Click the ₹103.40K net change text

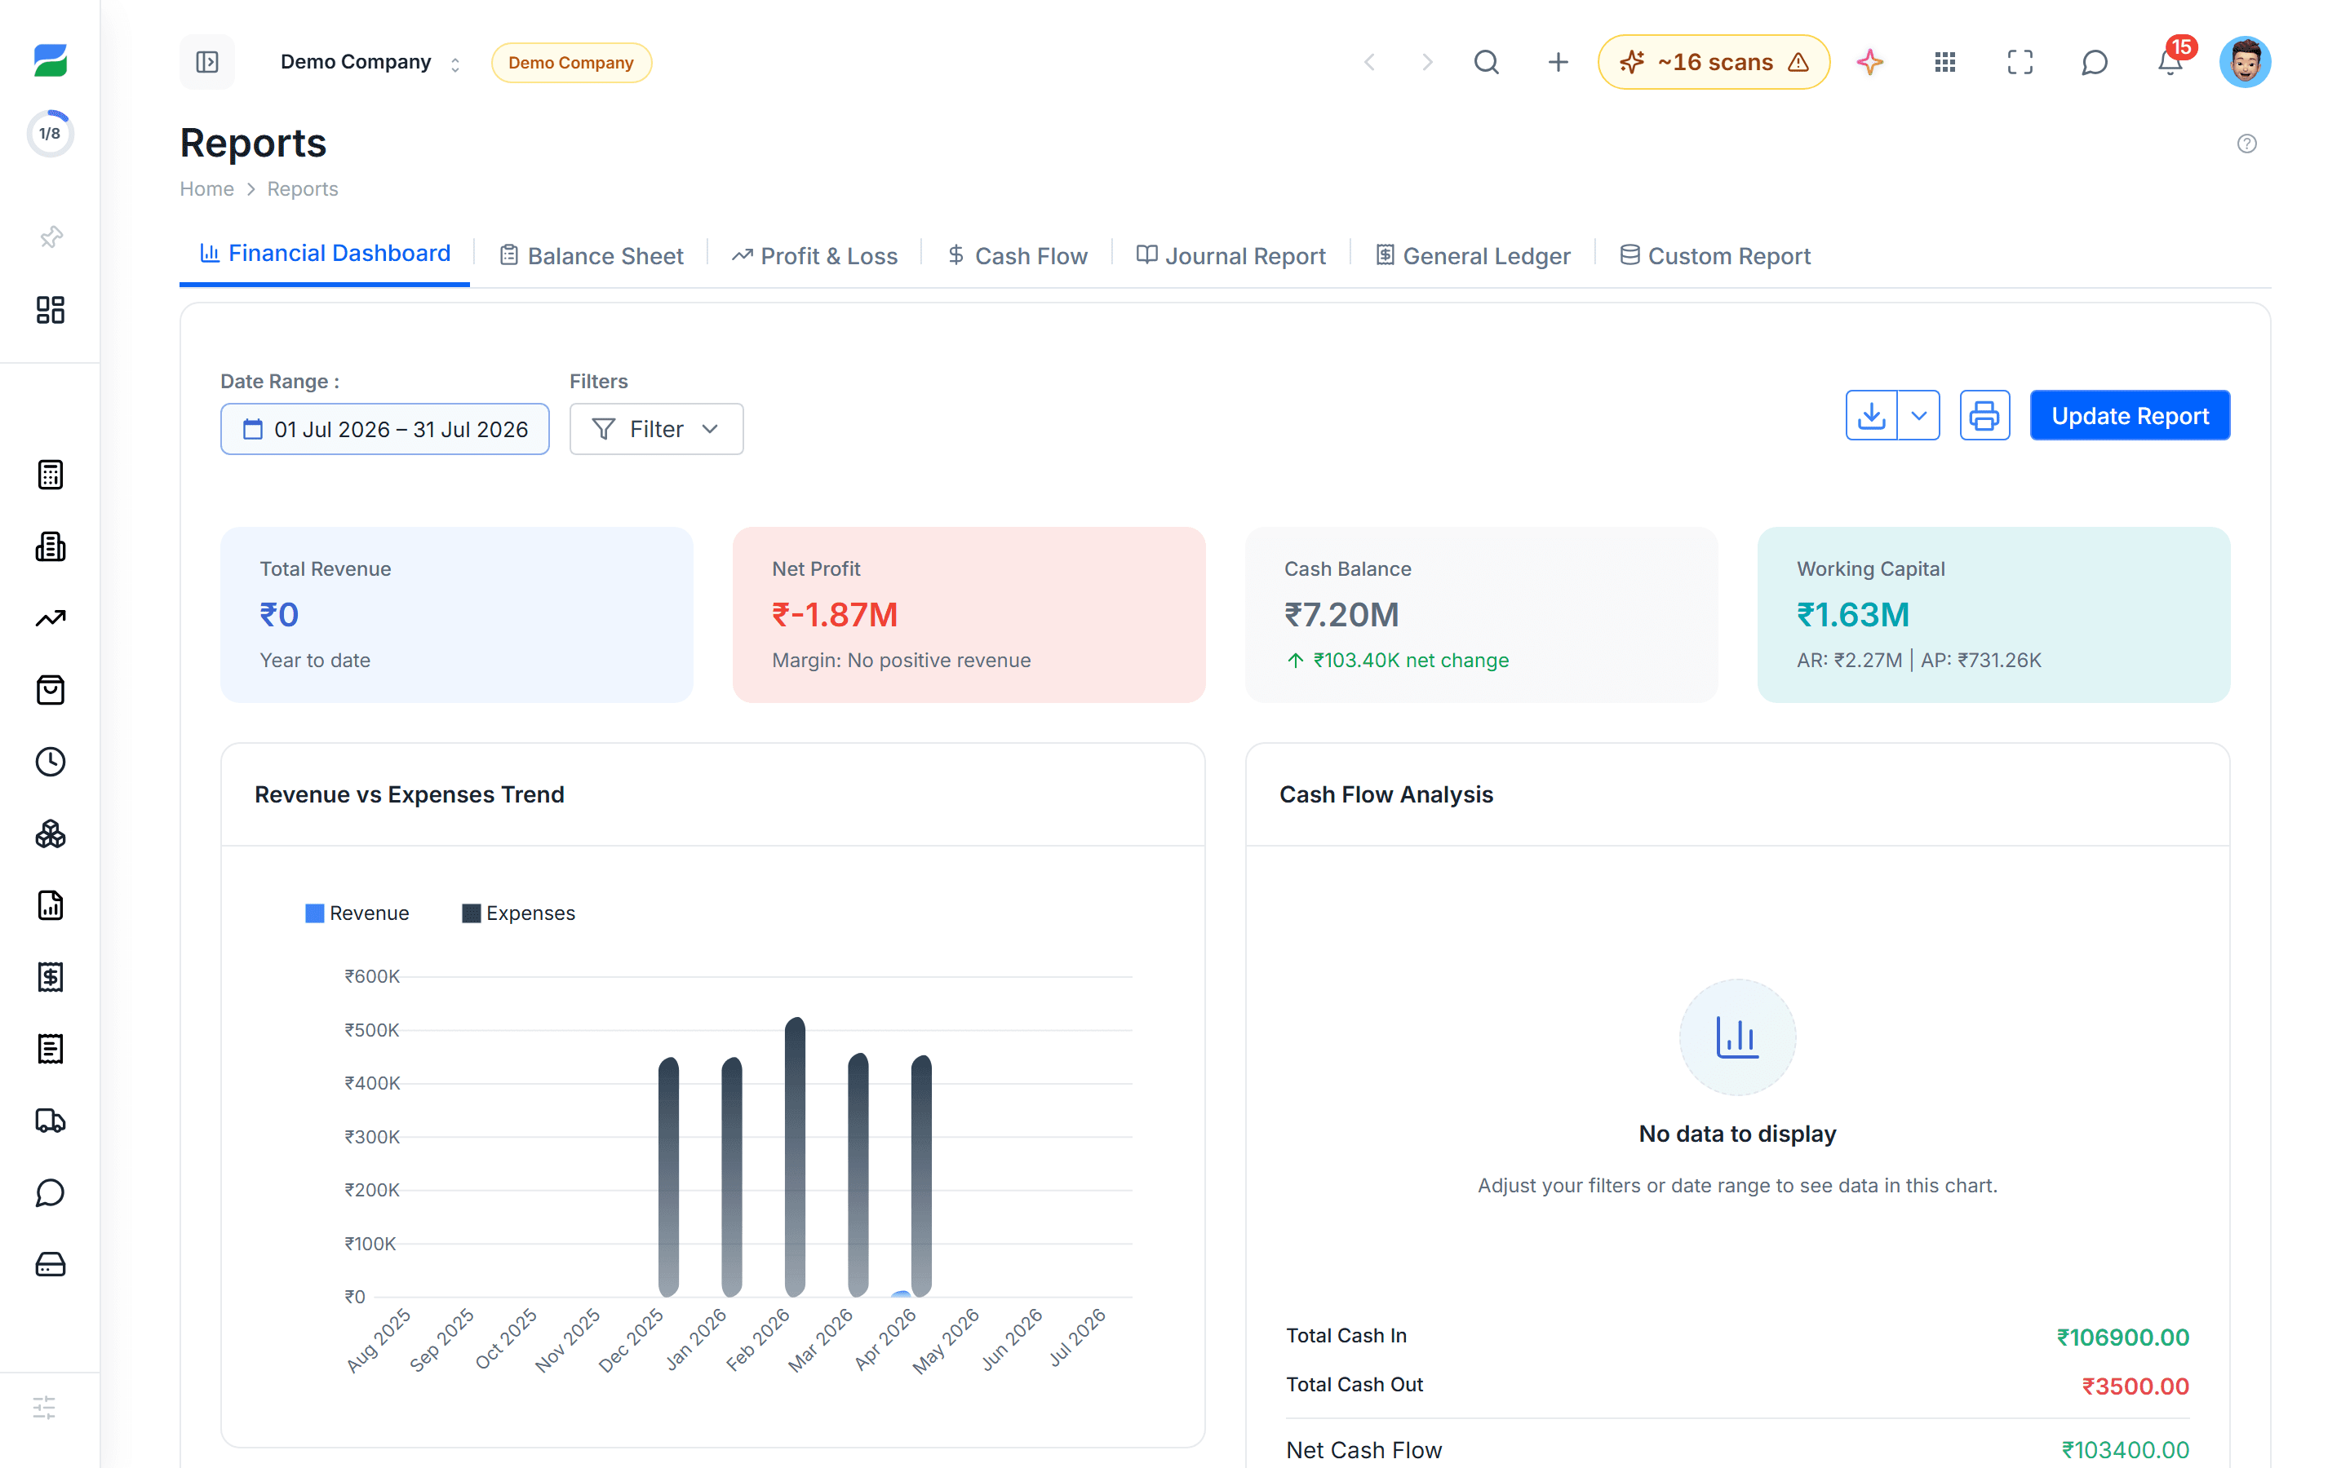pos(1411,661)
